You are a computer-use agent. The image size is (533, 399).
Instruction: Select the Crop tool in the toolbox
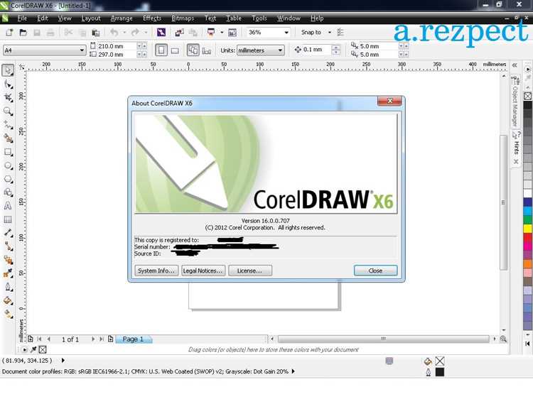[x=8, y=98]
